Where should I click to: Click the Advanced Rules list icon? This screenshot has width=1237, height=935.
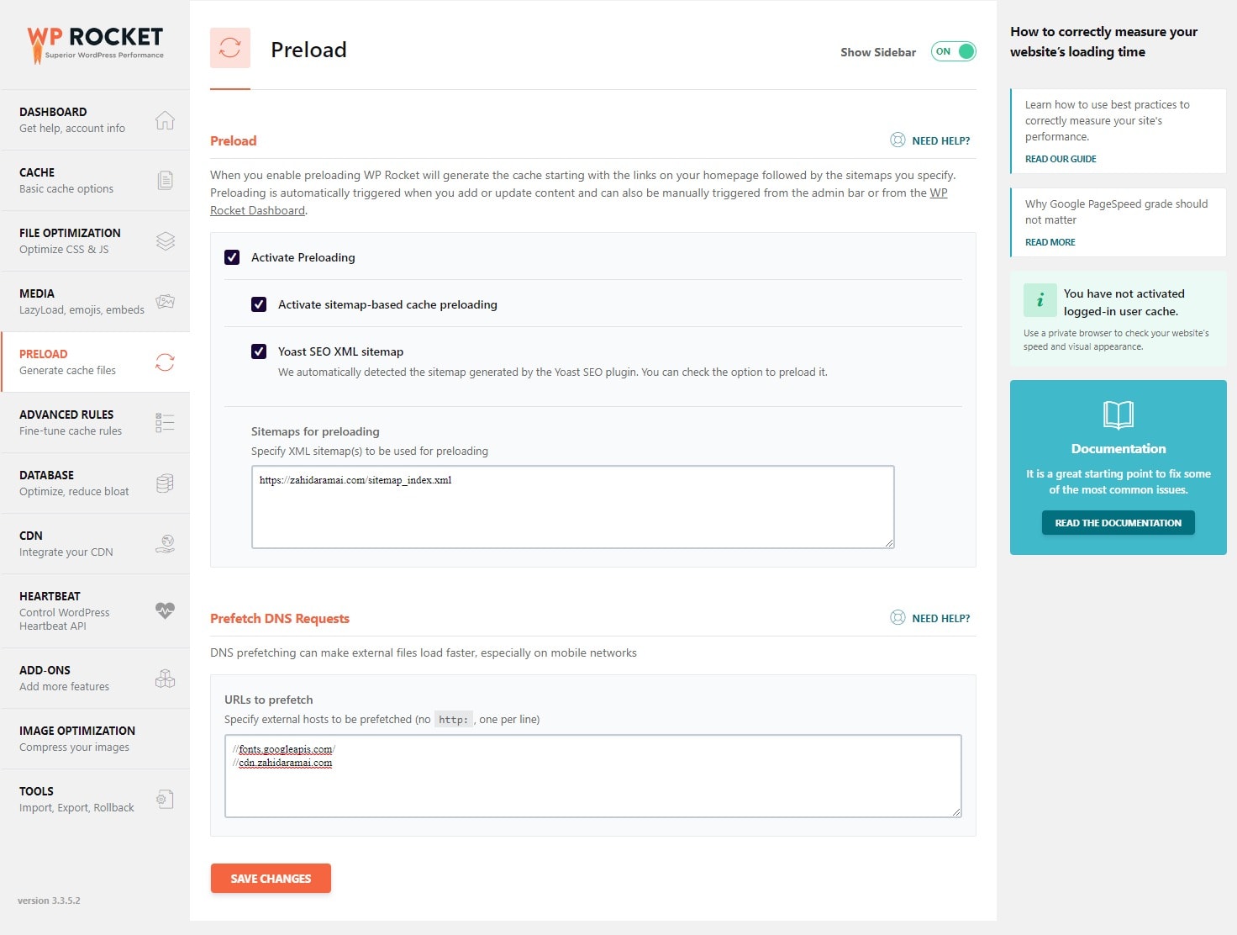165,422
